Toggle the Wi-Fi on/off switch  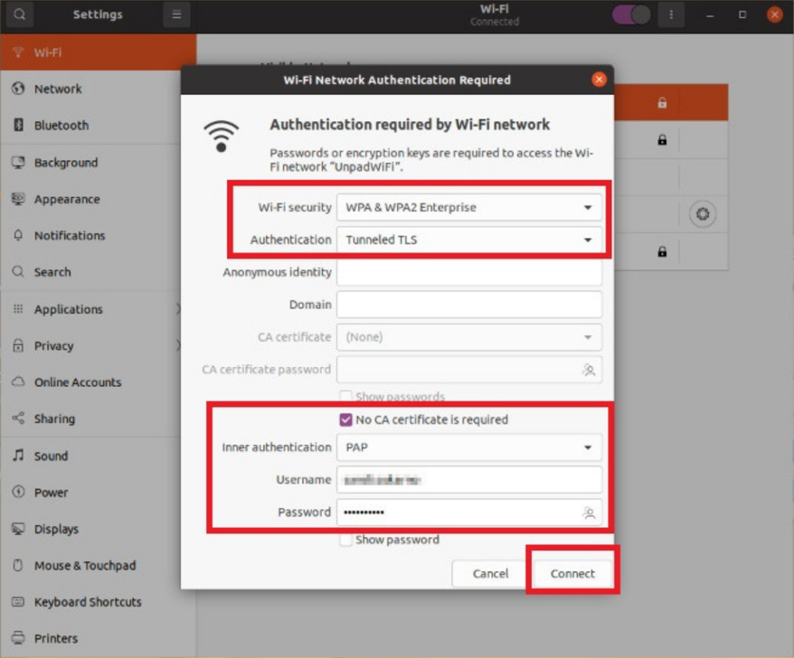click(631, 14)
